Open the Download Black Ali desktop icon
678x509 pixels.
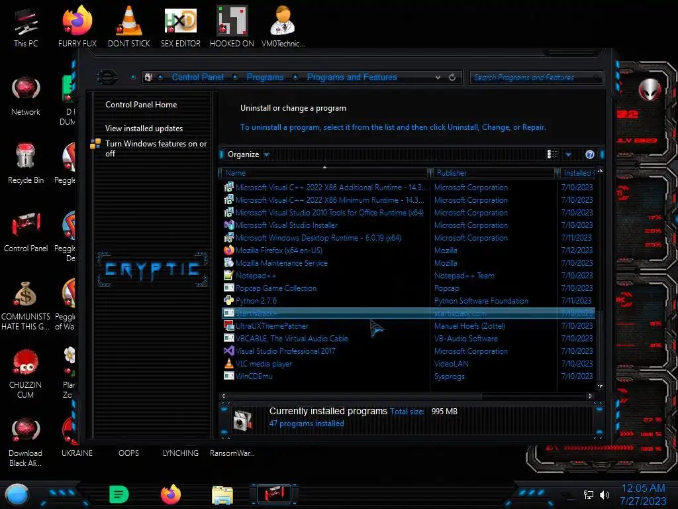[x=26, y=442]
